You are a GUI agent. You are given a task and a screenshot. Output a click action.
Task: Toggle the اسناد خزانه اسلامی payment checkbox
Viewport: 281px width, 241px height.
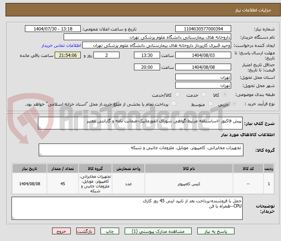173,104
